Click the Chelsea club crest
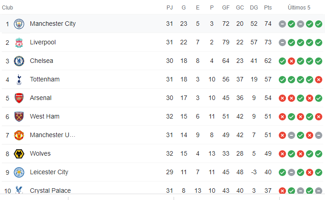This screenshot has height=200, width=325. click(19, 61)
